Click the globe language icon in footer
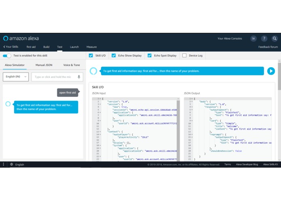281x200 pixels. [x=11, y=164]
